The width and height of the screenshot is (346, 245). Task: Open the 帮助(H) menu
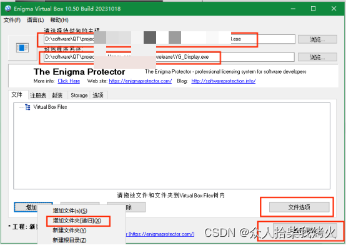pyautogui.click(x=59, y=20)
